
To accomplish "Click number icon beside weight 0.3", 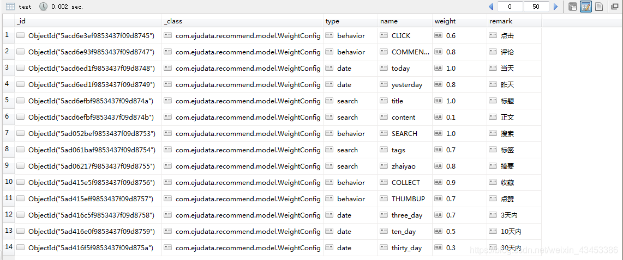I will (438, 247).
